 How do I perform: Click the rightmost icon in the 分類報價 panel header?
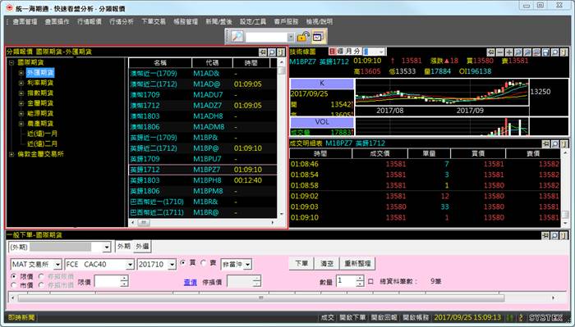(x=281, y=52)
